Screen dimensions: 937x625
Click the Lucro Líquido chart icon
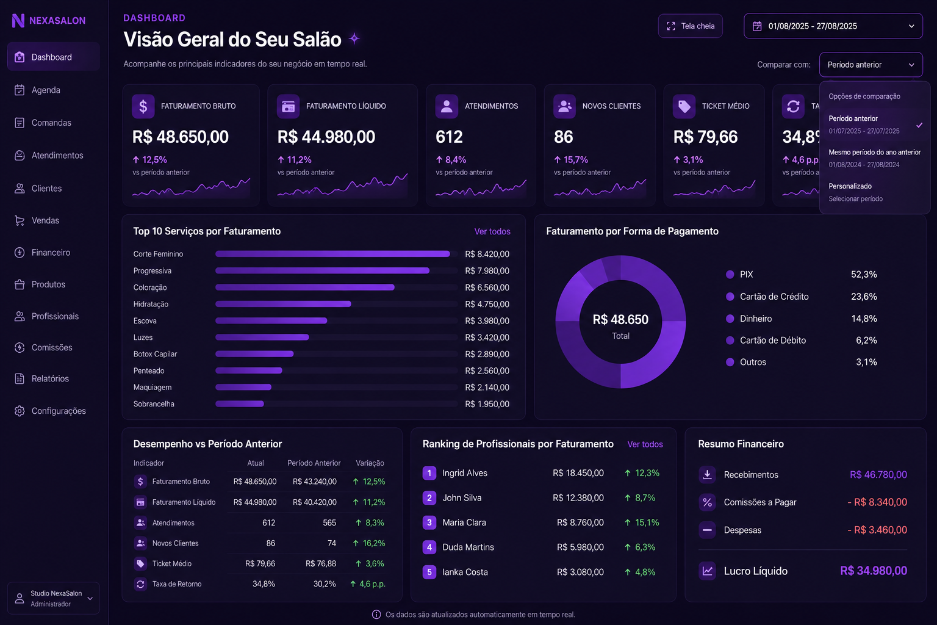coord(707,571)
